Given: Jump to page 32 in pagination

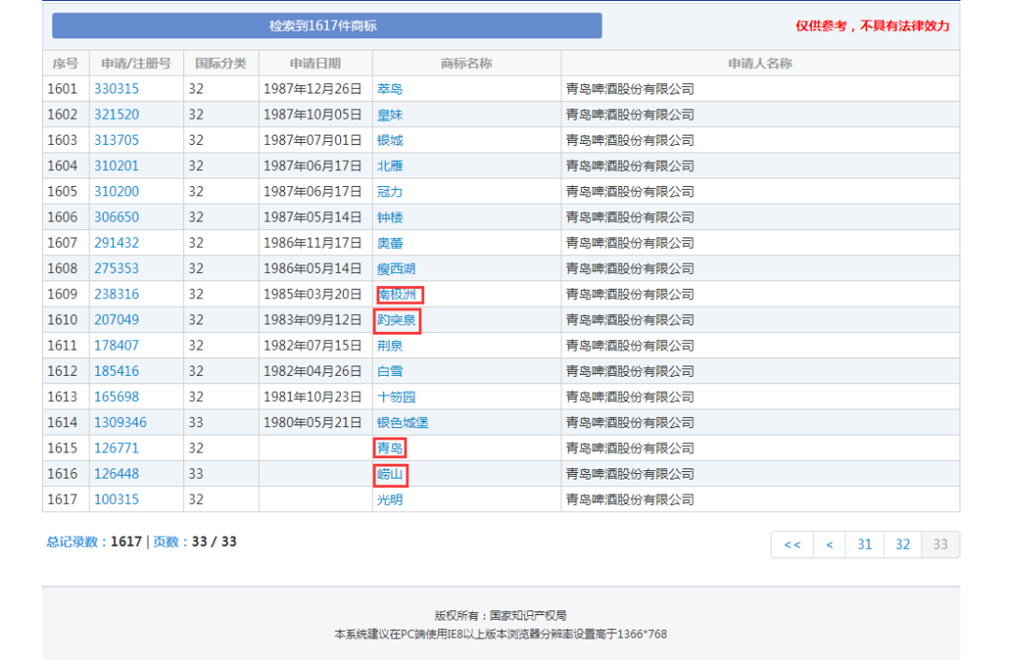Looking at the screenshot, I should point(902,544).
